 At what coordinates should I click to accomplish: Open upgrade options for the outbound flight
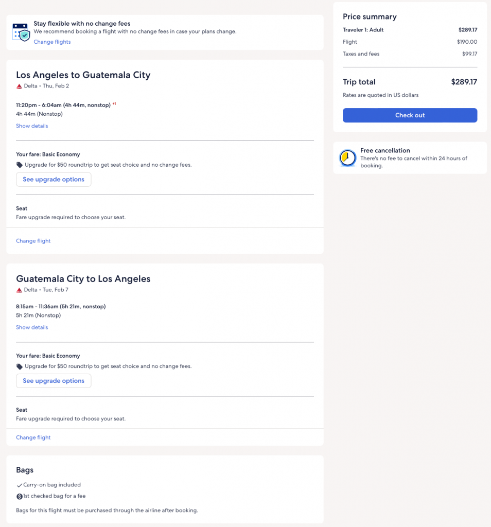coord(54,180)
